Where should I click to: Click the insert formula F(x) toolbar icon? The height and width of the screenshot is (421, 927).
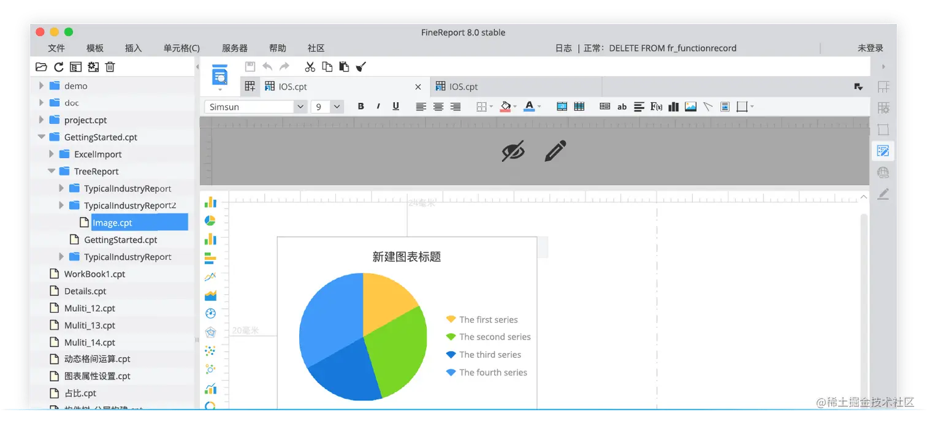655,106
